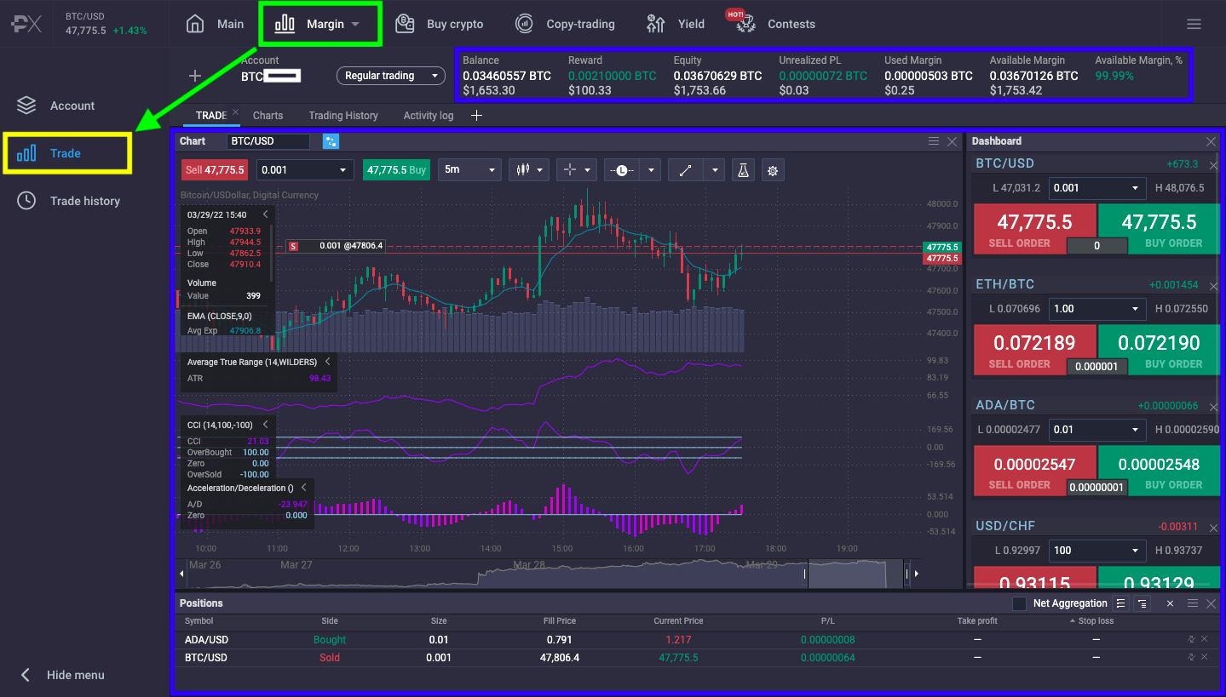This screenshot has width=1226, height=697.
Task: Click the expand-all rows icon in Positions
Action: point(1121,603)
